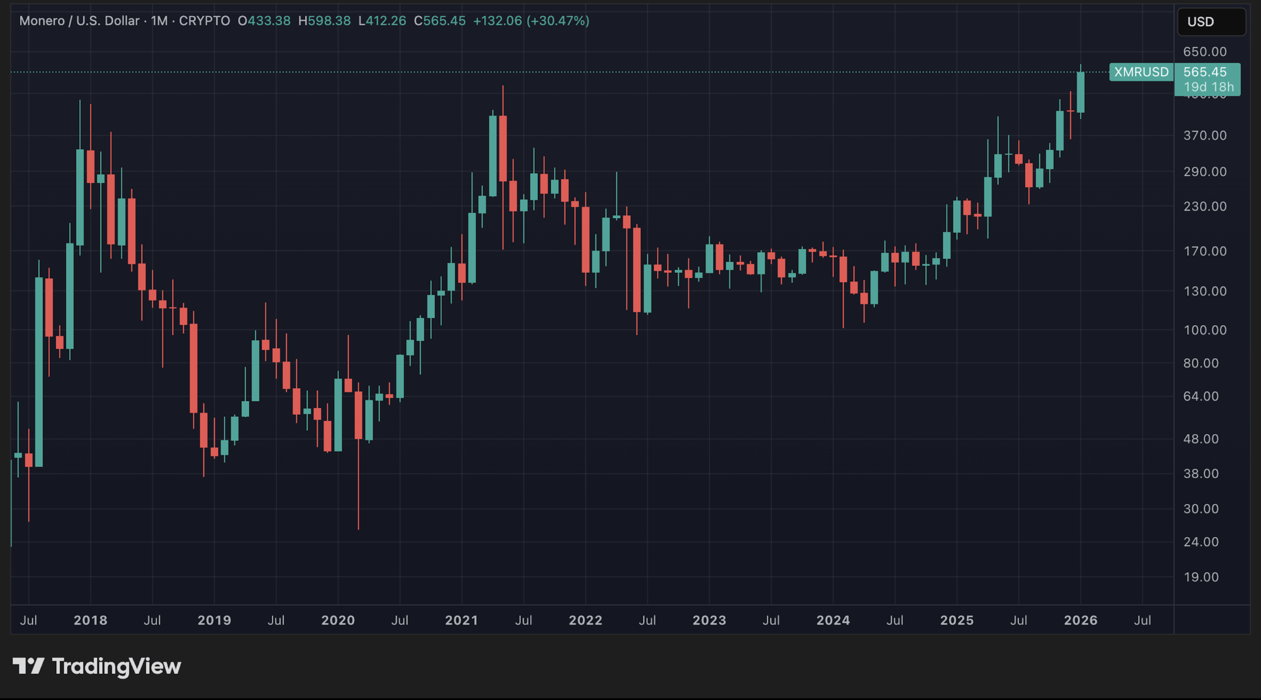Click the high value H598.38 in the legend
Image resolution: width=1261 pixels, height=700 pixels.
coord(324,21)
